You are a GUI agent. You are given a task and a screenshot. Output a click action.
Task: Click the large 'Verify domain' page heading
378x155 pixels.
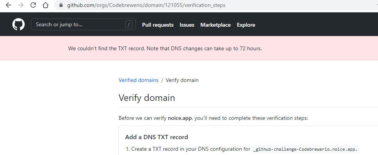(147, 98)
